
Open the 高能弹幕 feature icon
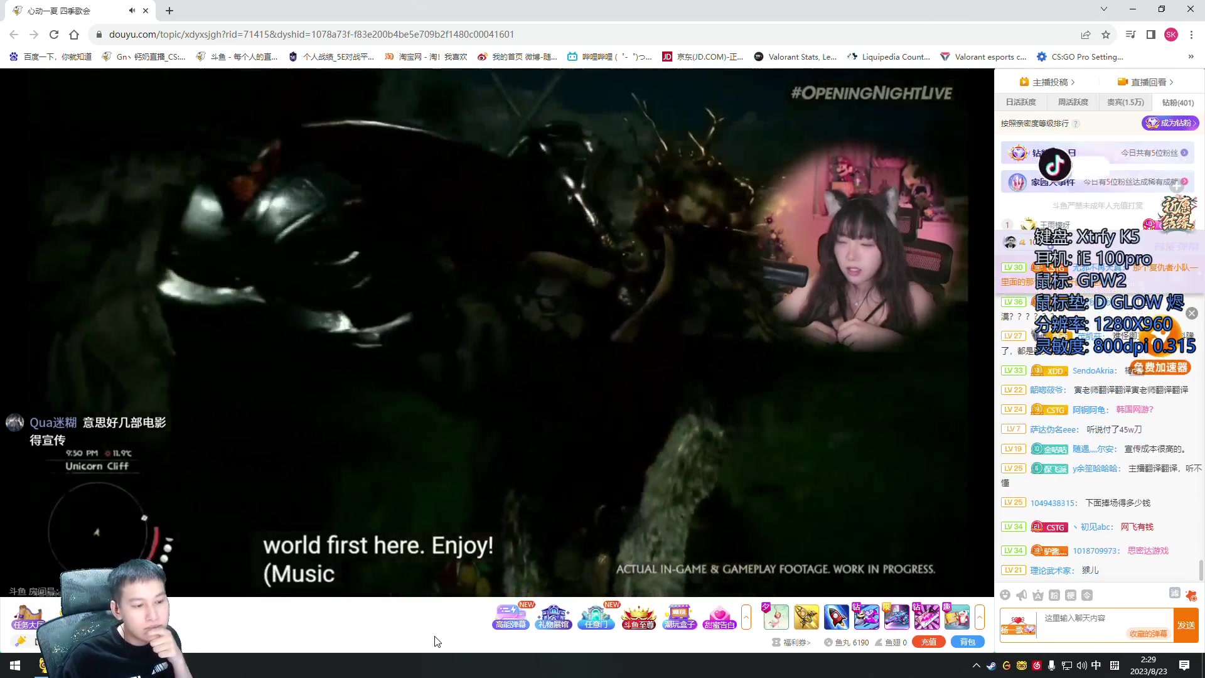(510, 617)
